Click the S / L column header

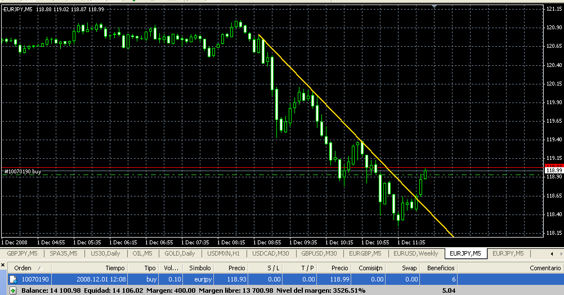tap(265, 268)
